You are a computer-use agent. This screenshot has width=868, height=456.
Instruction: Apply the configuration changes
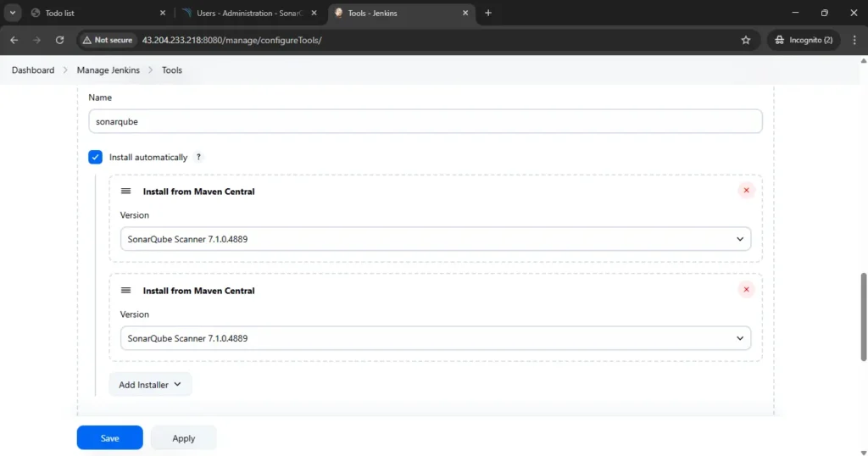184,438
